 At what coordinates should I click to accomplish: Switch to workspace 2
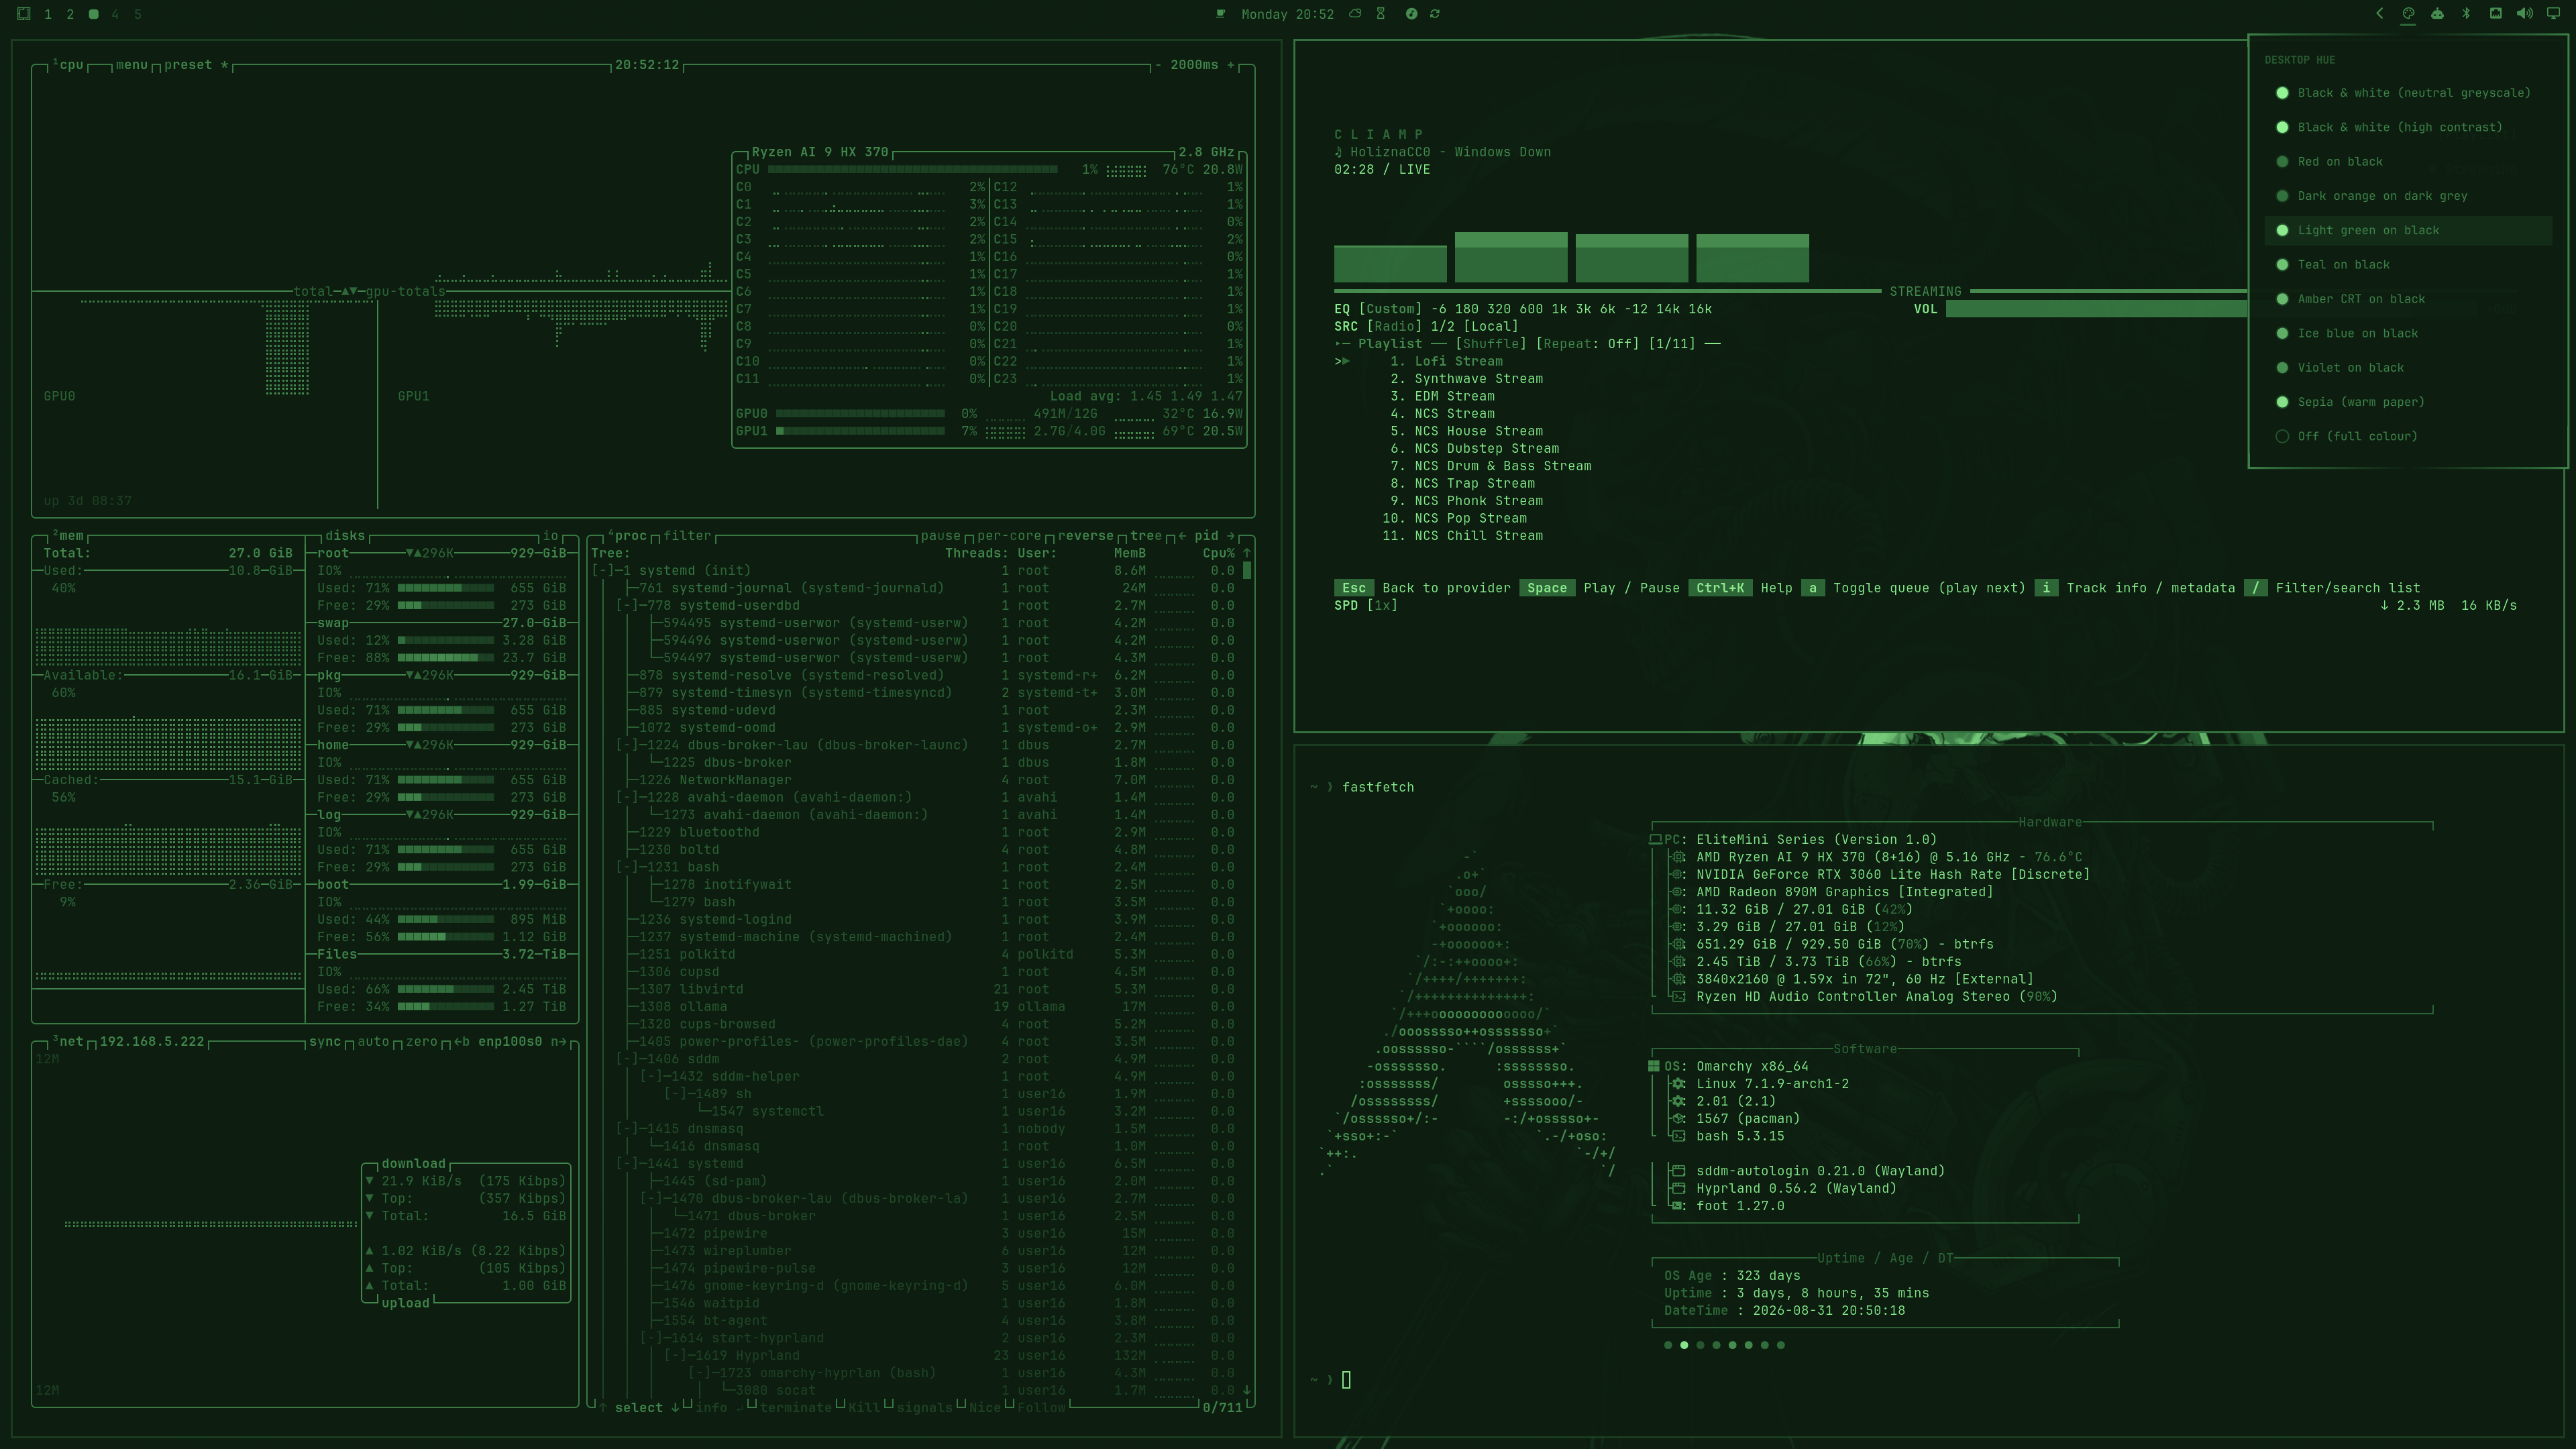70,14
